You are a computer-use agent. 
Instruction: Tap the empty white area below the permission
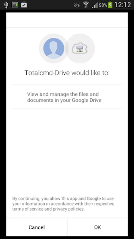coord(67,152)
